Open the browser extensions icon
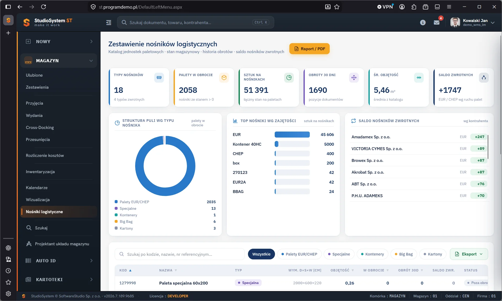The image size is (502, 301). (x=414, y=7)
